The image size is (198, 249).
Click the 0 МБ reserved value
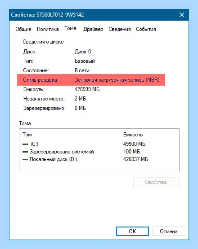[x=80, y=108]
